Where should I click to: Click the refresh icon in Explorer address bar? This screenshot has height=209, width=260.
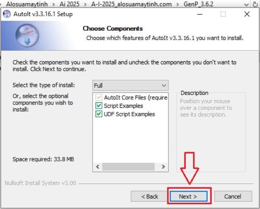[x=255, y=4]
